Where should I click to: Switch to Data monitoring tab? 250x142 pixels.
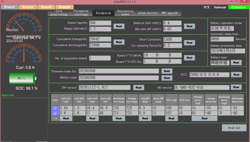click(59, 13)
